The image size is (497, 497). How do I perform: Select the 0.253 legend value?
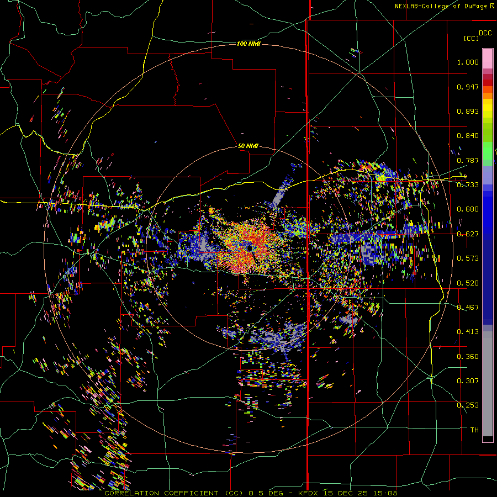point(468,405)
